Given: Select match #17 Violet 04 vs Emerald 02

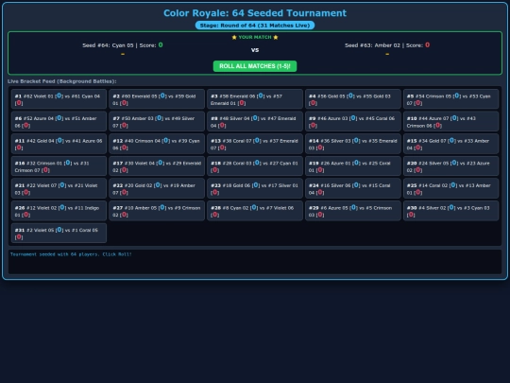Looking at the screenshot, I should pos(157,166).
